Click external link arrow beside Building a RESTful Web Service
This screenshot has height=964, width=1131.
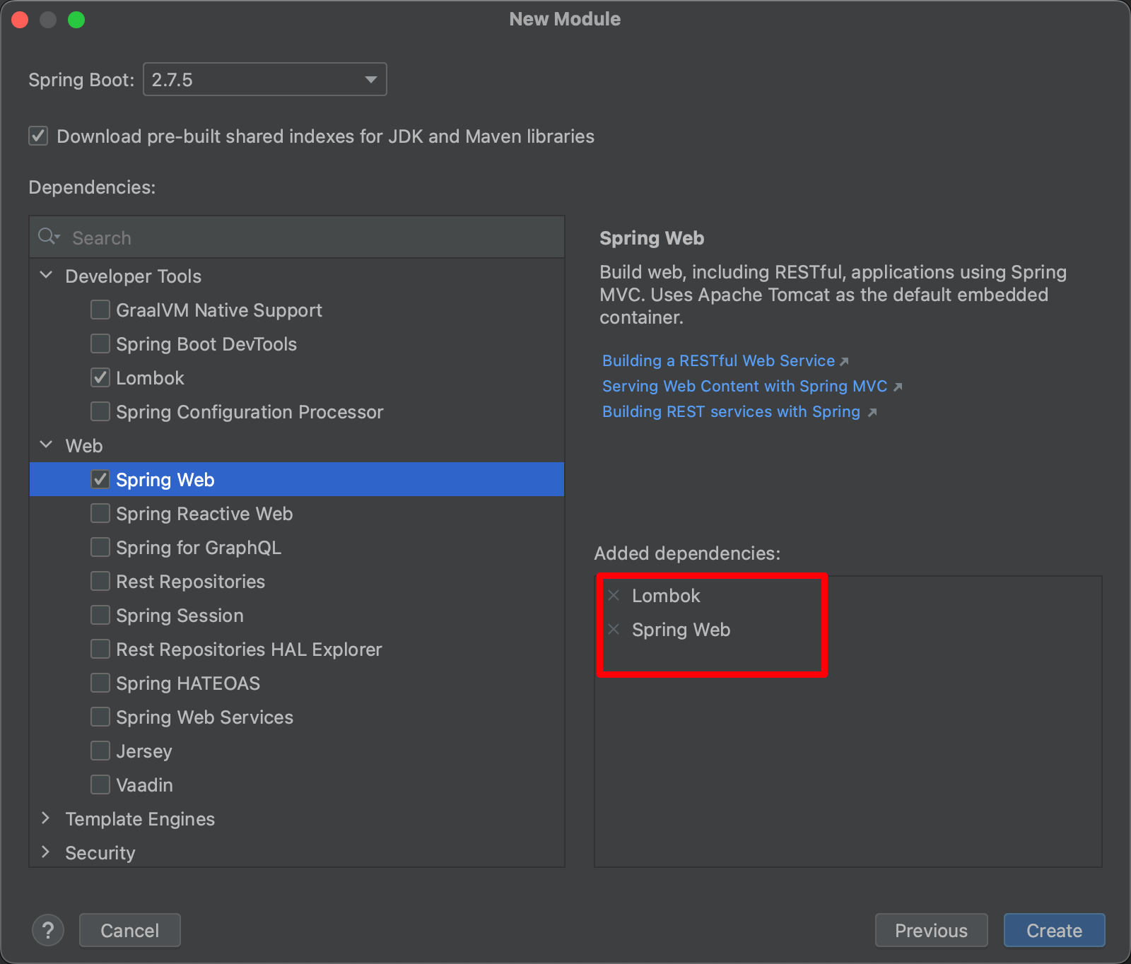coord(844,362)
